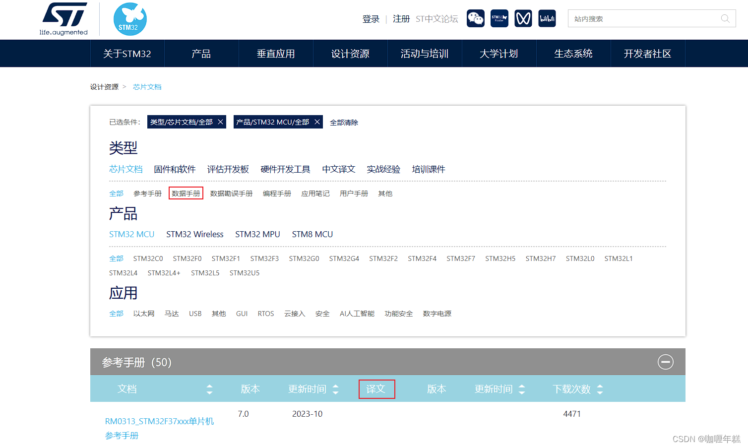
Task: Visit the ST中文论坛 link
Action: (437, 19)
